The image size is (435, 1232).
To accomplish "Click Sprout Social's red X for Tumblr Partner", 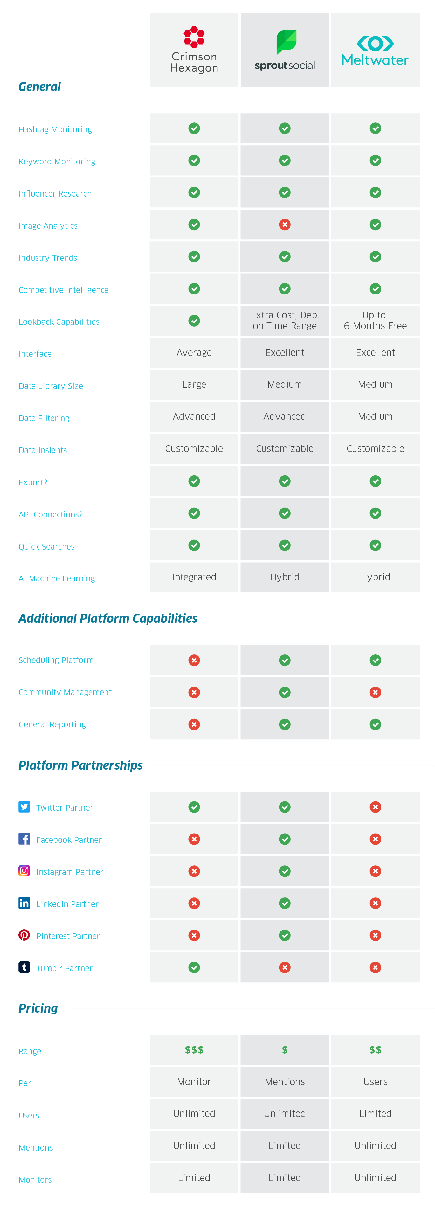I will (285, 967).
